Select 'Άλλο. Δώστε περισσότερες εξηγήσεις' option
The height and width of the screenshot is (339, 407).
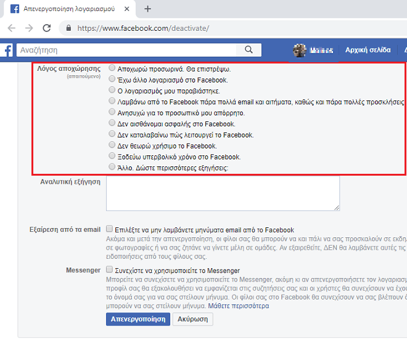point(112,166)
